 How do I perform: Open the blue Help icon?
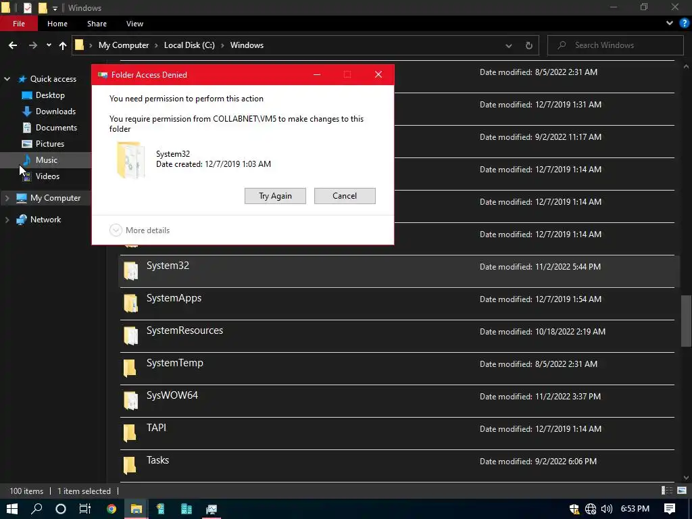(x=684, y=24)
